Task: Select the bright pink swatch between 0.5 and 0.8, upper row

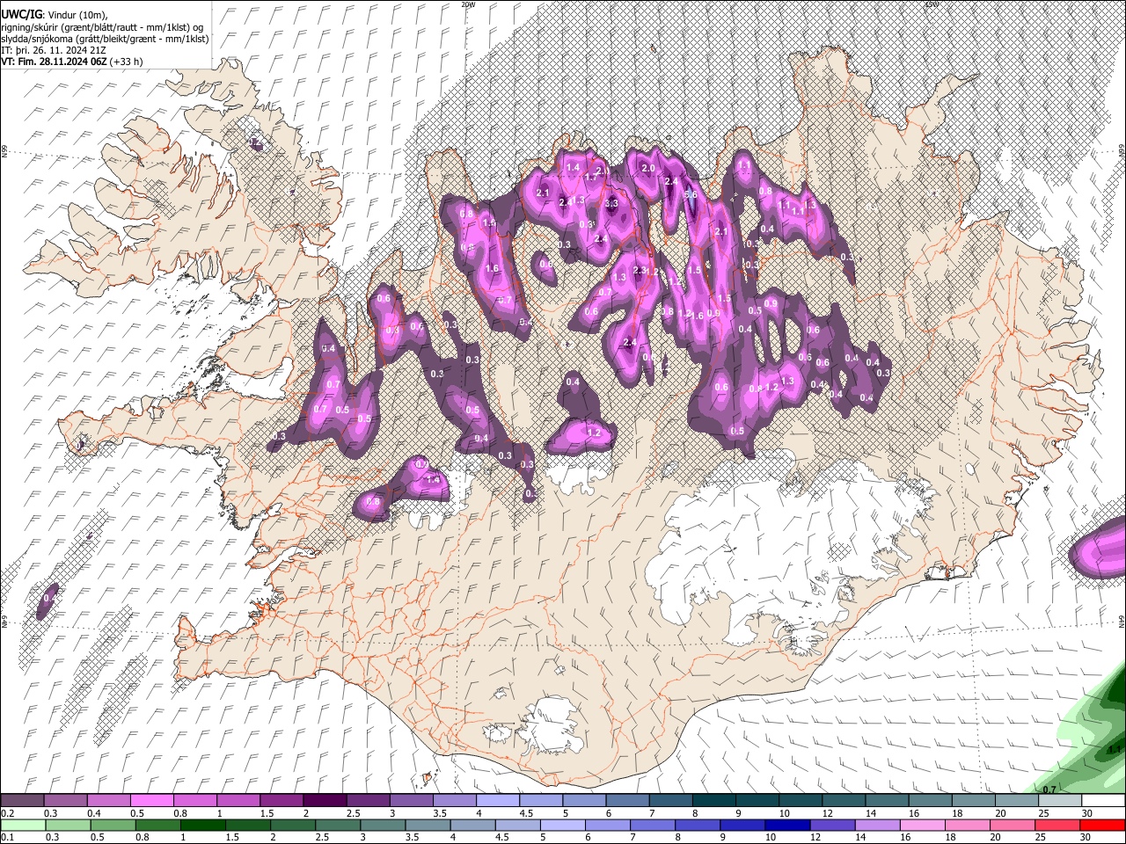Action: (x=152, y=801)
